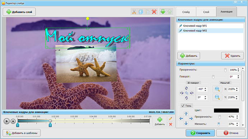Viewport: 248px width, 139px height.
Task: Switch to the Слайд tab
Action: [186, 12]
